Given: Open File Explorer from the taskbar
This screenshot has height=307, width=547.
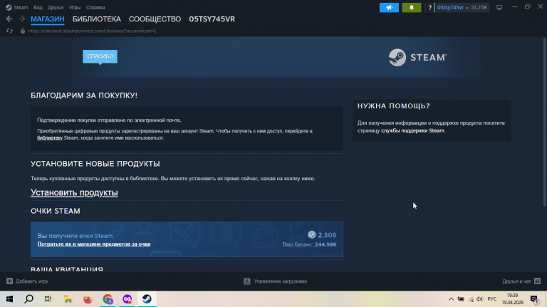Looking at the screenshot, I should 68,299.
